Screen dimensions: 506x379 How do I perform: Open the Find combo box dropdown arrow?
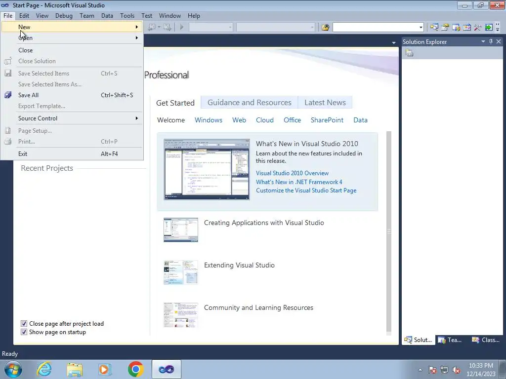(421, 28)
